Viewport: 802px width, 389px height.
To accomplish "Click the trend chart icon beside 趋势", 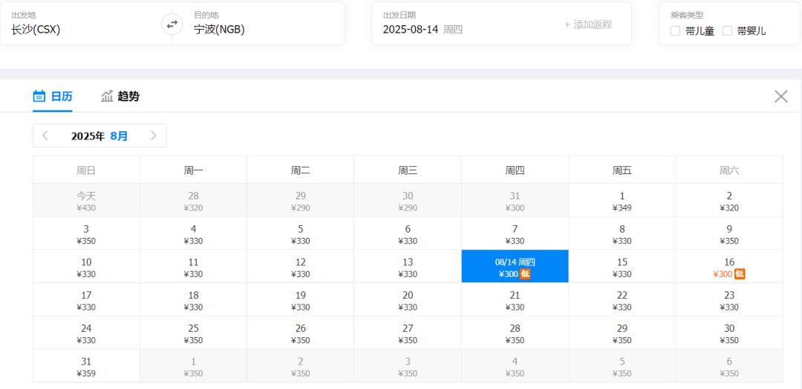I will pyautogui.click(x=107, y=96).
